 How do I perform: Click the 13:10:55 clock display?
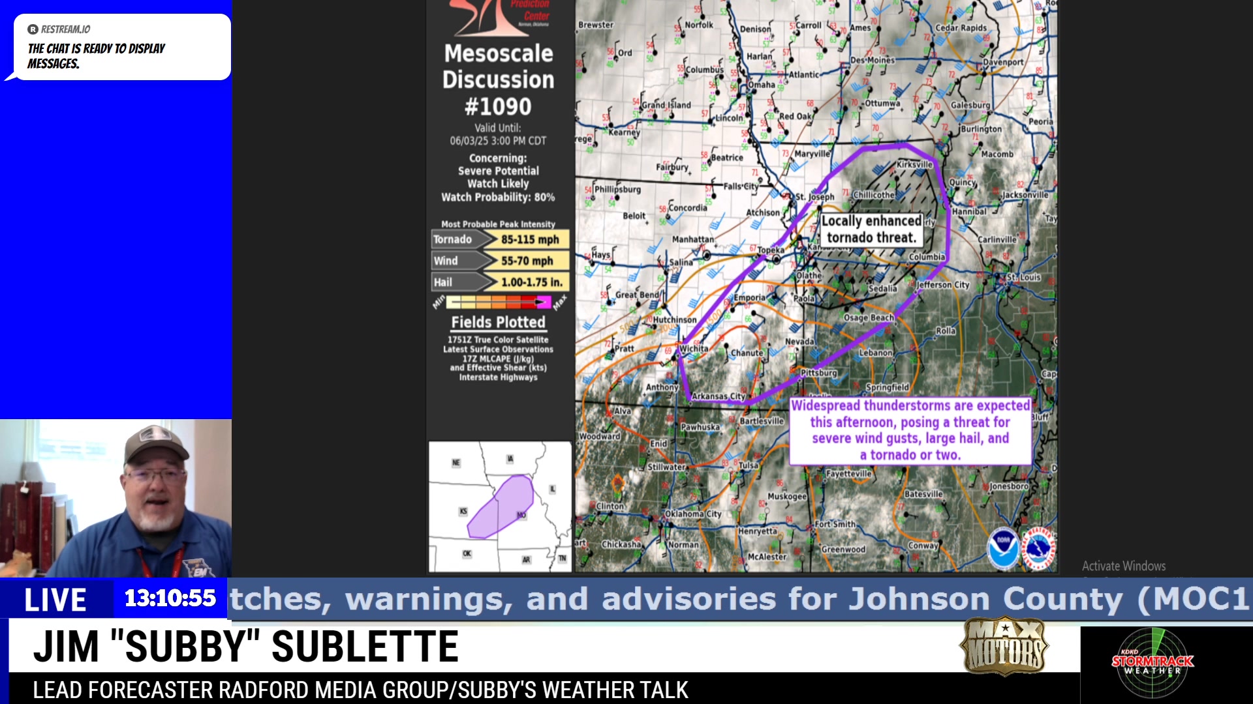[x=170, y=598]
